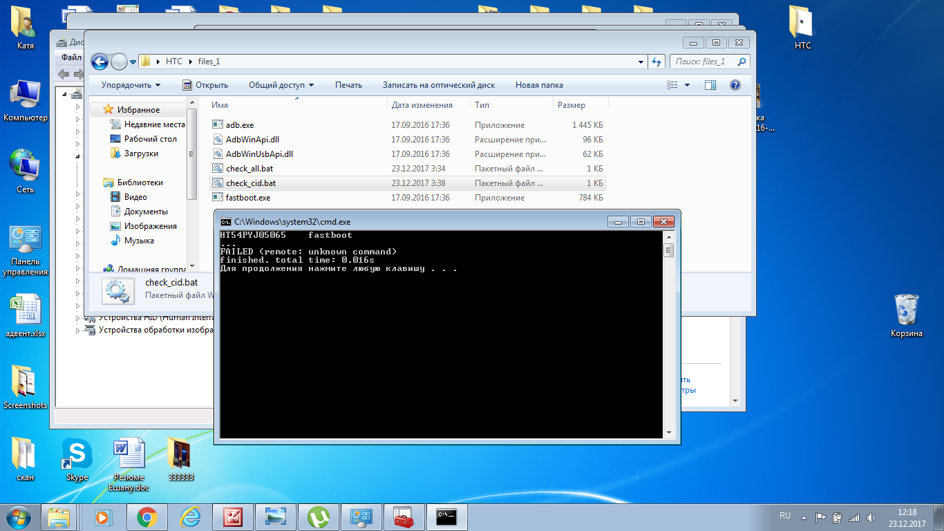Open Internet Explorer taskbar icon
The image size is (944, 531).
pyautogui.click(x=189, y=516)
